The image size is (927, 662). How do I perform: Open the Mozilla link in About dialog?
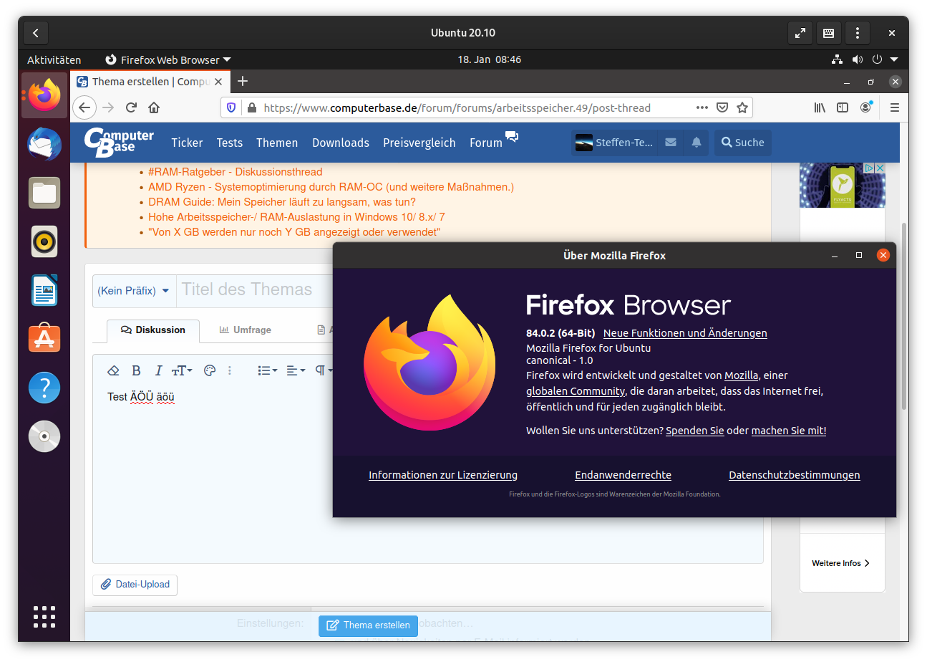click(x=741, y=375)
